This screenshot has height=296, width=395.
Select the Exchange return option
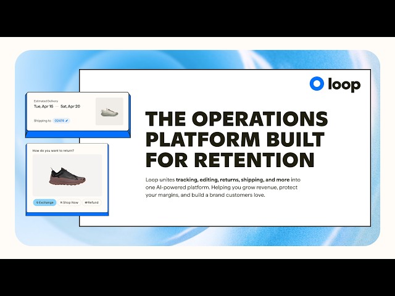45,202
